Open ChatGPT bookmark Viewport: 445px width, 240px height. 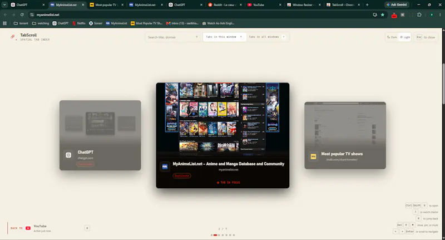(61, 23)
